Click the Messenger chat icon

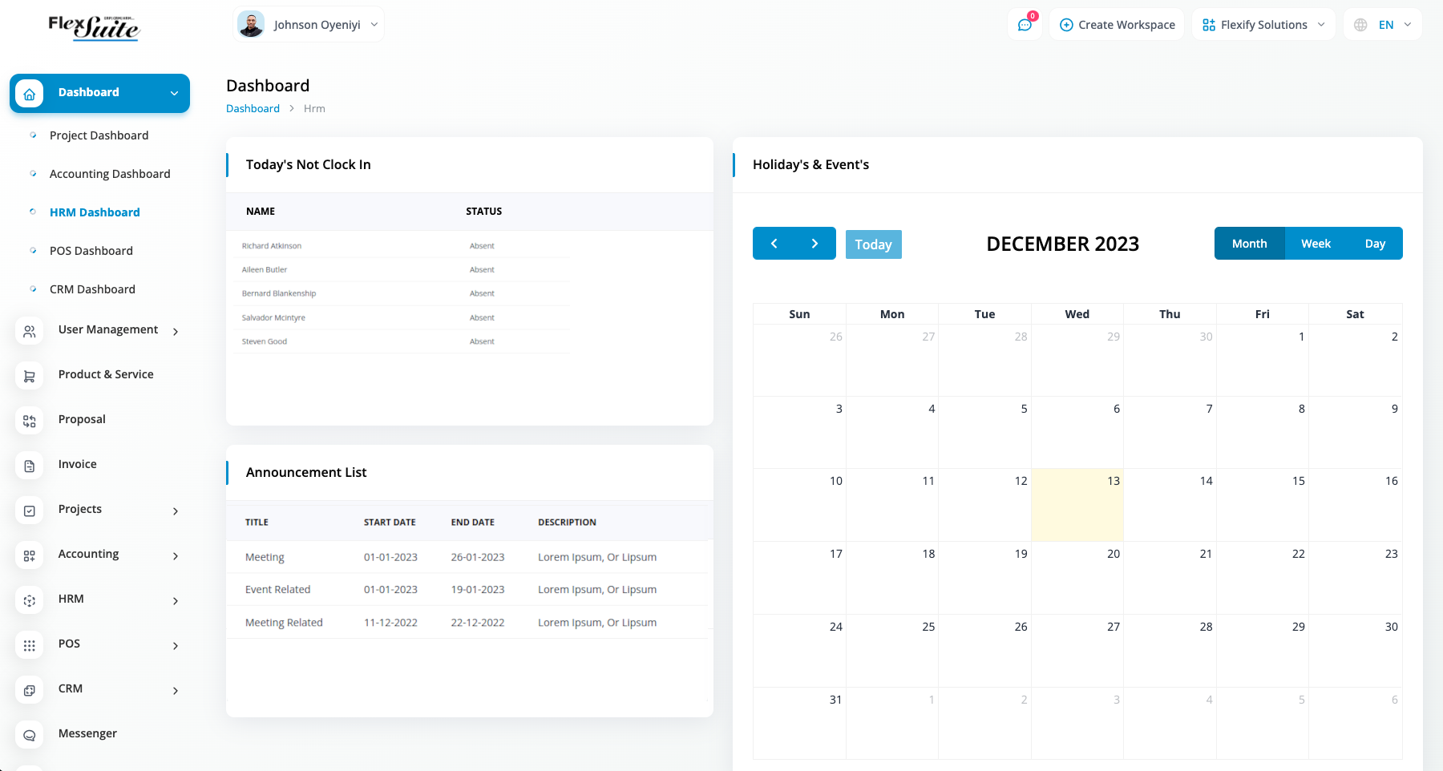[x=30, y=735]
